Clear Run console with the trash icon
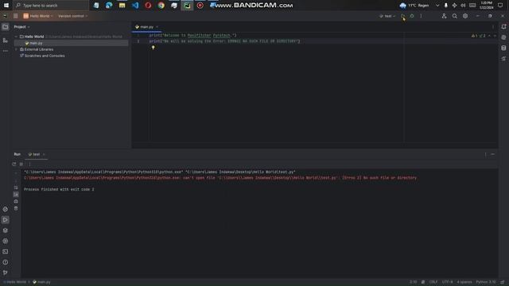Image resolution: width=509 pixels, height=286 pixels. (16, 208)
